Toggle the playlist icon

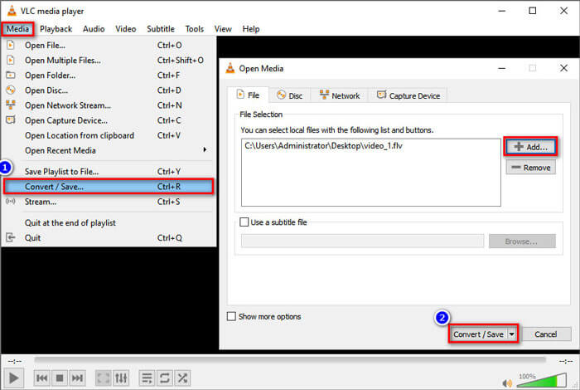(147, 378)
